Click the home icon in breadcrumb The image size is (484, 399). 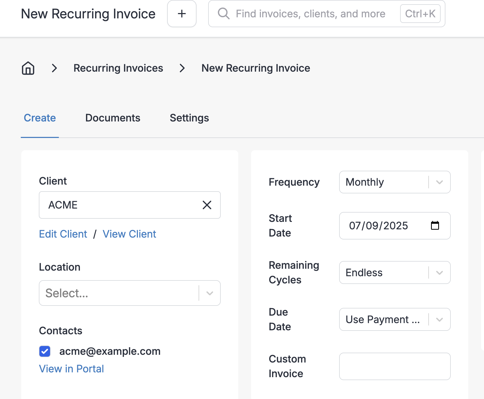point(28,68)
